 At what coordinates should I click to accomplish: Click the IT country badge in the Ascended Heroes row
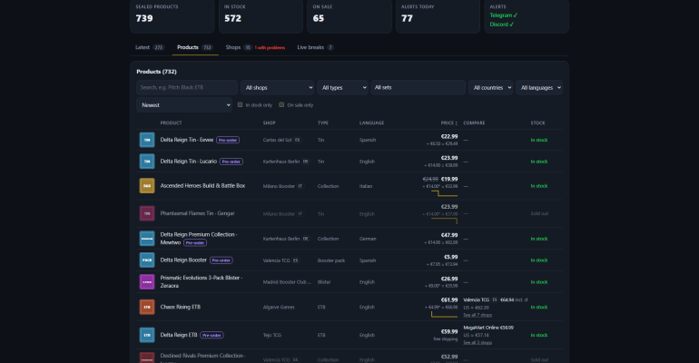300,186
